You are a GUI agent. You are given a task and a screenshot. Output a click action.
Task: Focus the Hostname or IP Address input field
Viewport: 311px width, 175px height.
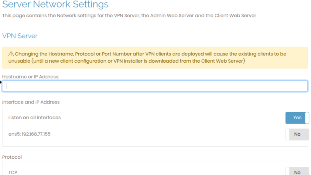tap(155, 86)
